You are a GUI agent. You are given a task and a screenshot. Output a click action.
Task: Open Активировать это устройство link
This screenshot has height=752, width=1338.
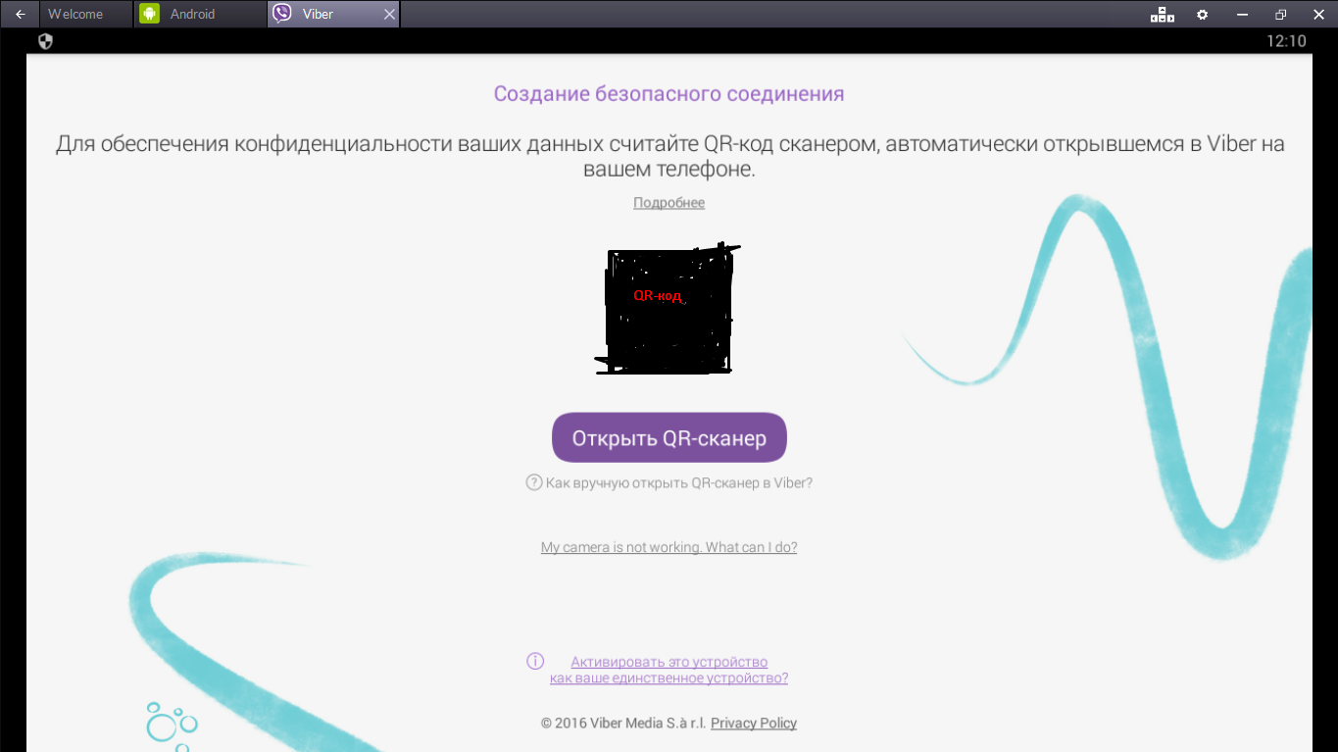pyautogui.click(x=669, y=670)
